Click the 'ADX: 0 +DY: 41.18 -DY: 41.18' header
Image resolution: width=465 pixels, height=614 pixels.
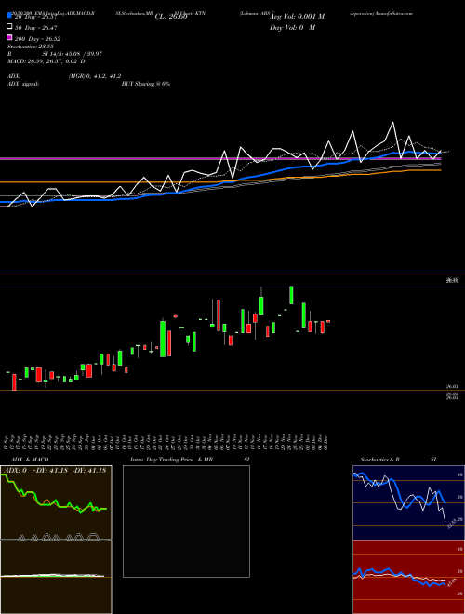tap(56, 470)
